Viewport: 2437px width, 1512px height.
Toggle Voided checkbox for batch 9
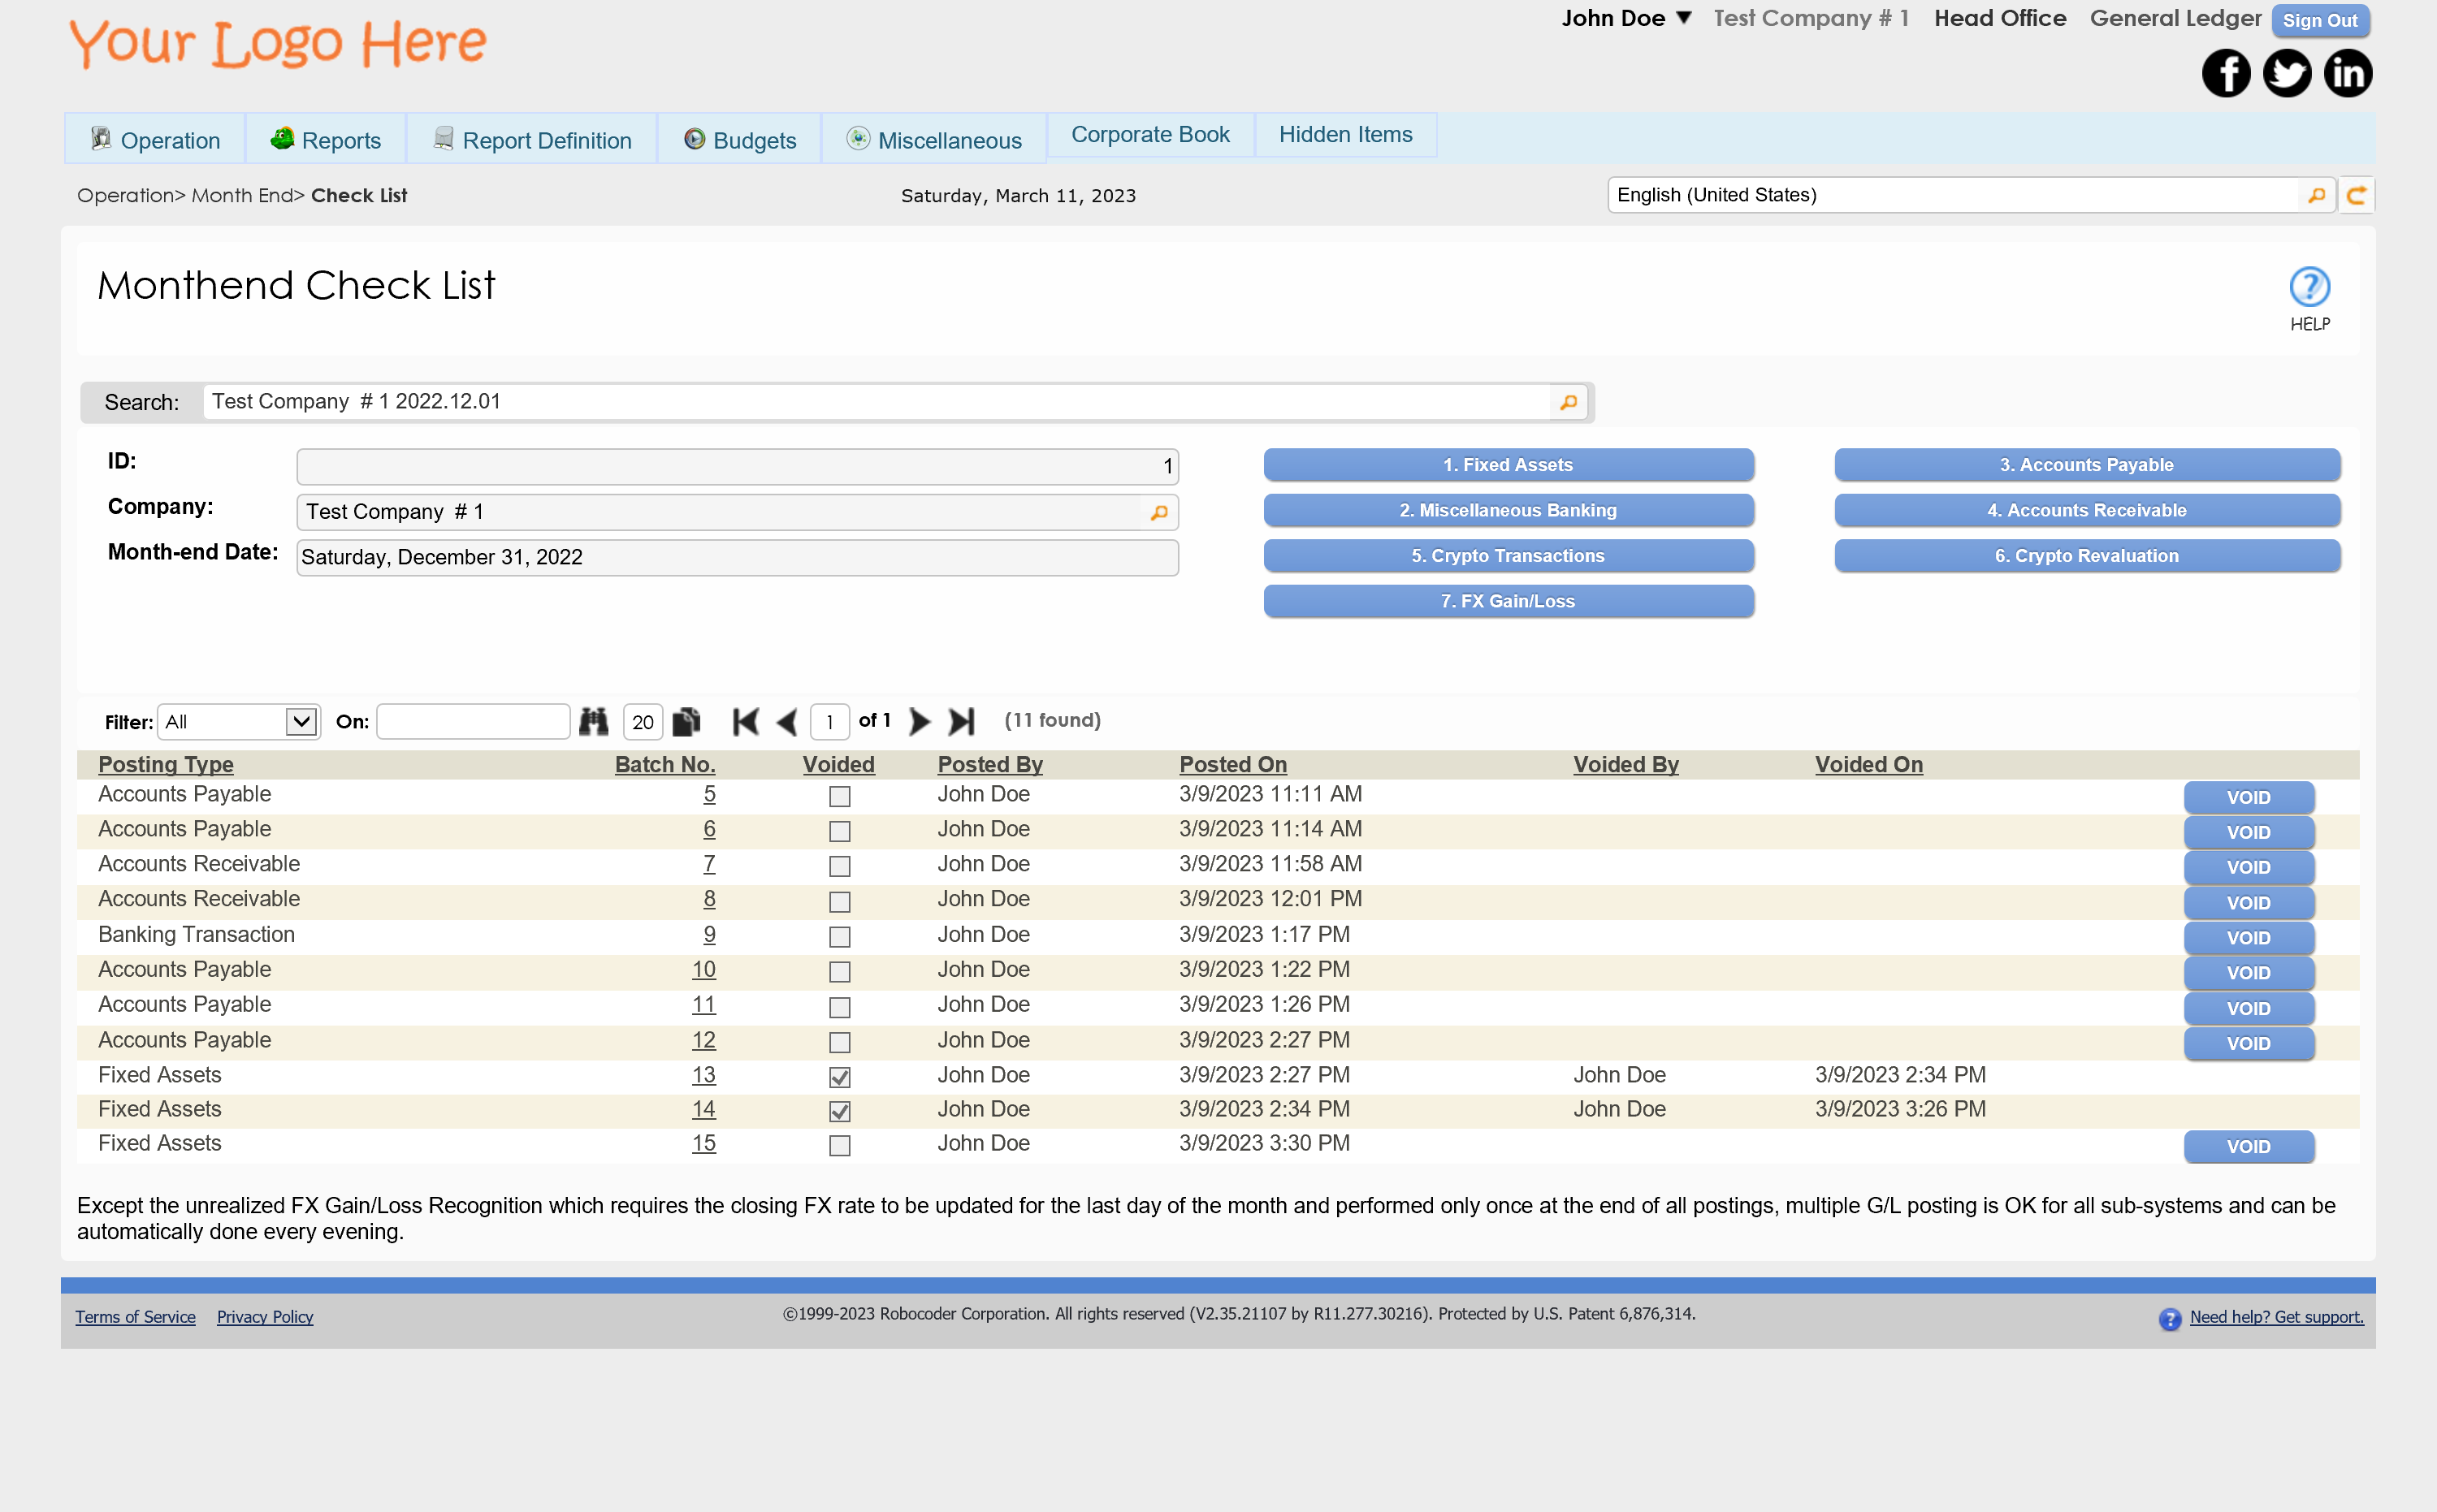tap(839, 936)
